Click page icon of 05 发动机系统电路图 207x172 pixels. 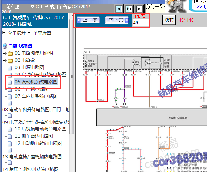tap(10, 82)
